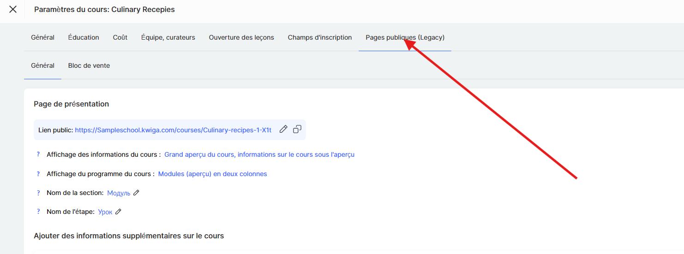
Task: Click pencil icon next to Модуль
Action: tap(136, 193)
